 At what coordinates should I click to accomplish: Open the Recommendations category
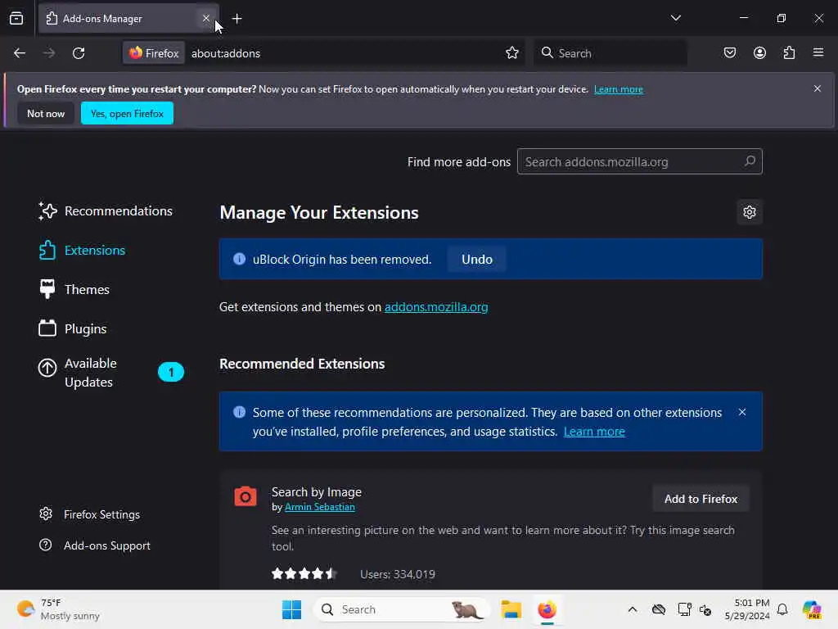pos(106,210)
